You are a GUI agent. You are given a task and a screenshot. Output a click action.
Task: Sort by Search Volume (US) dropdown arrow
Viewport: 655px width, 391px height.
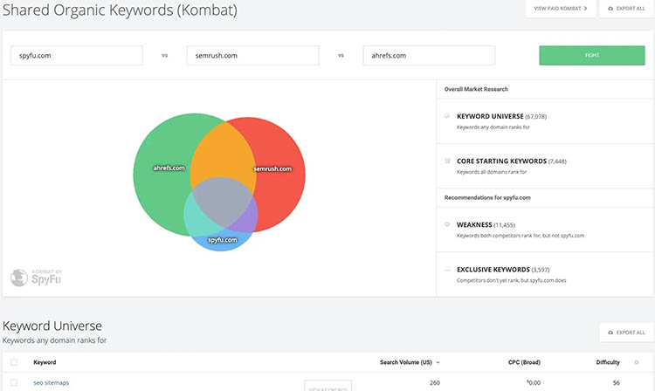click(x=438, y=362)
